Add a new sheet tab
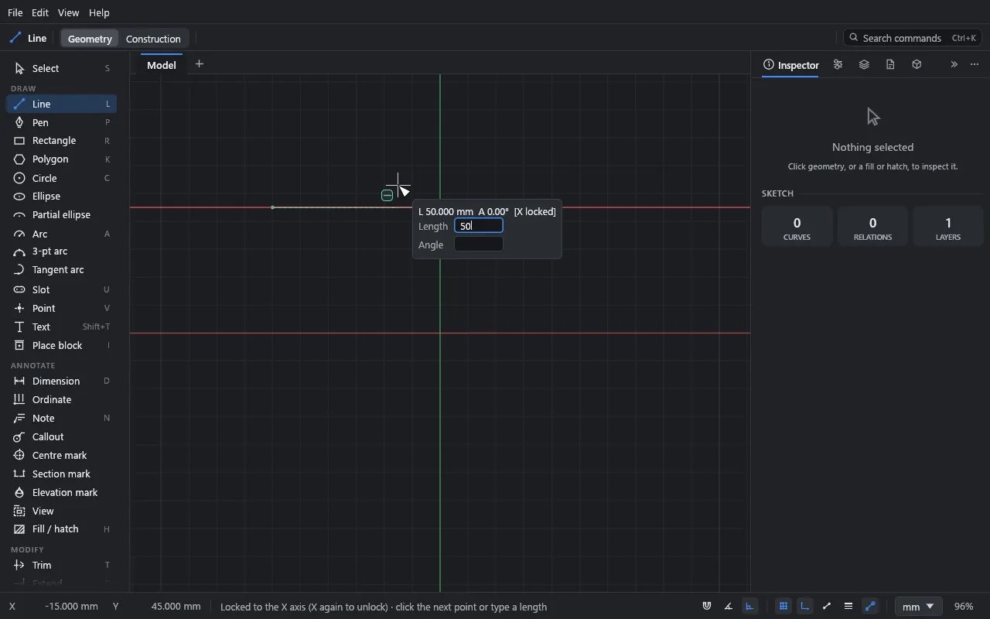The height and width of the screenshot is (619, 990). [x=199, y=64]
